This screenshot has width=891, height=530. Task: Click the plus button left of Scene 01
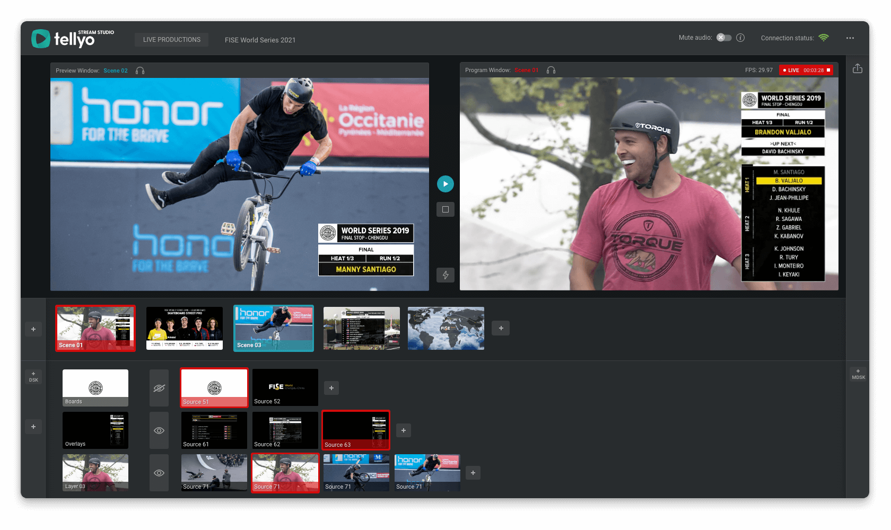[33, 329]
